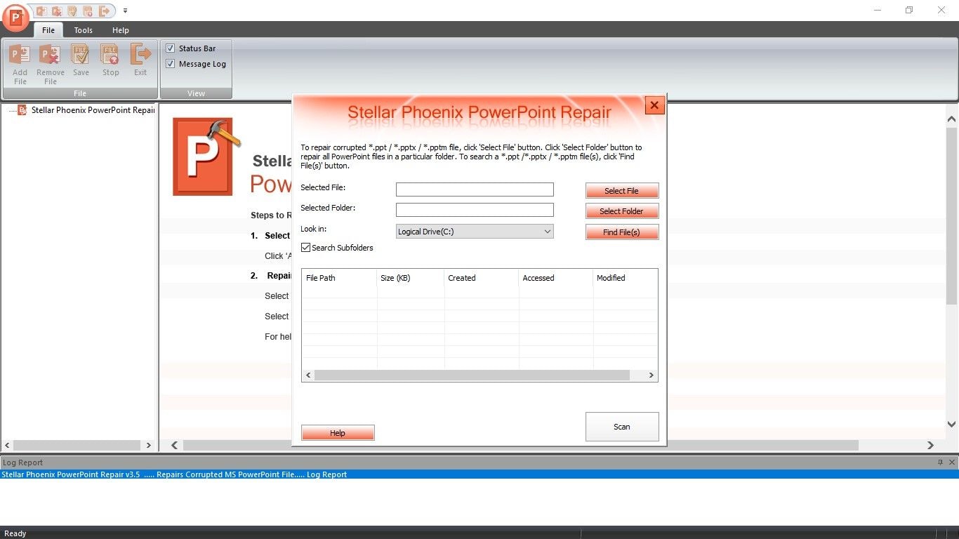Select the highlighted 'Repairs Corrupted MS PowerPoint File' log line
This screenshot has height=539, width=959.
(x=479, y=474)
